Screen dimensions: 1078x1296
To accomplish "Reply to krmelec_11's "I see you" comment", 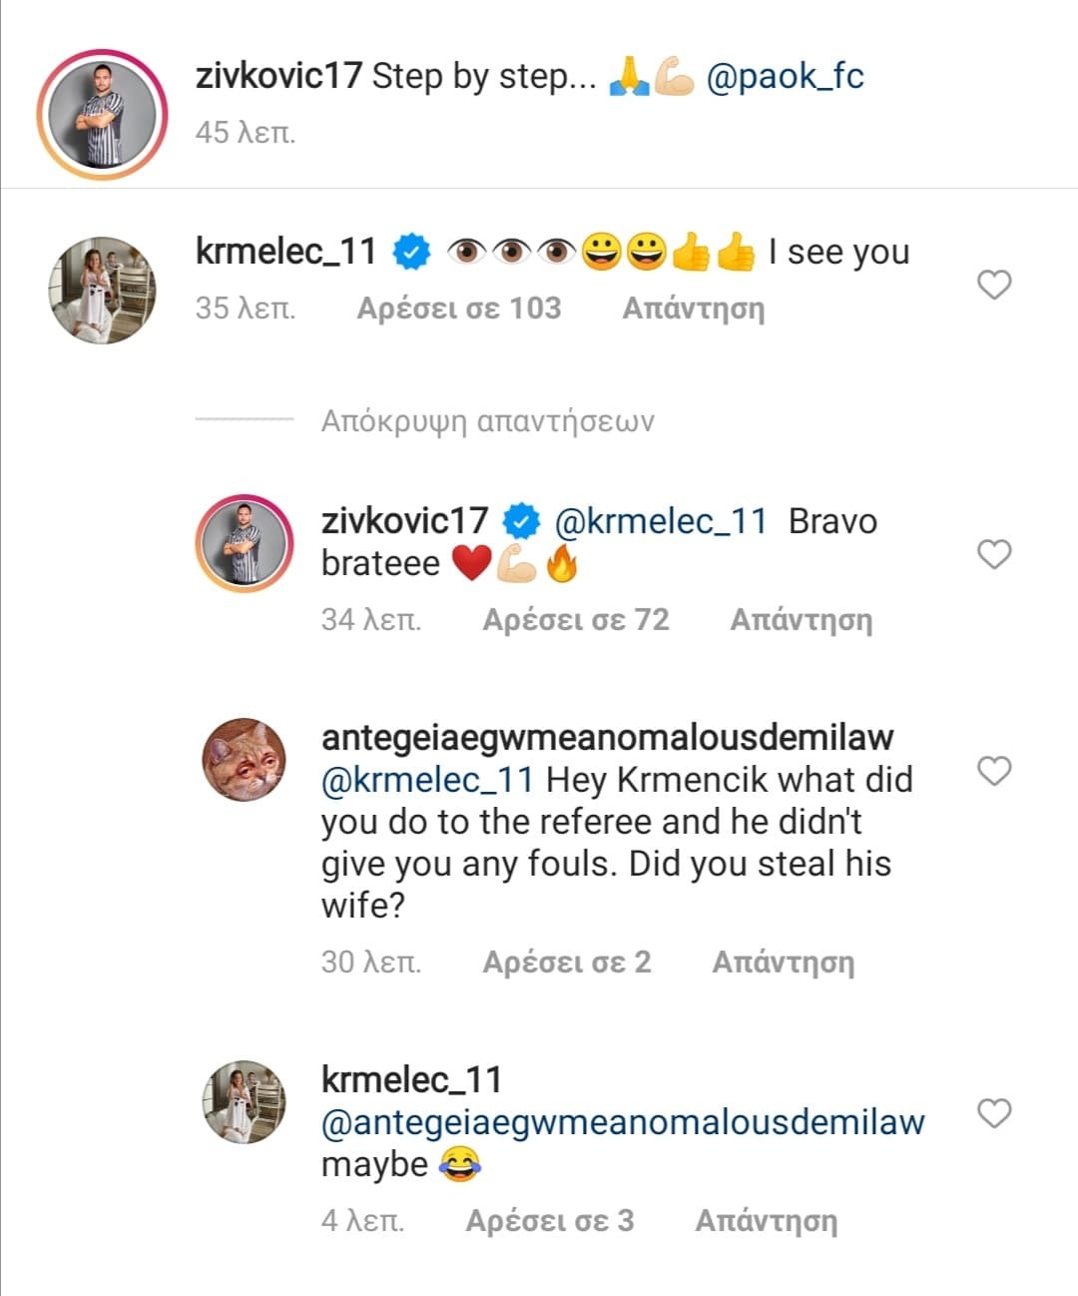I will coord(694,309).
